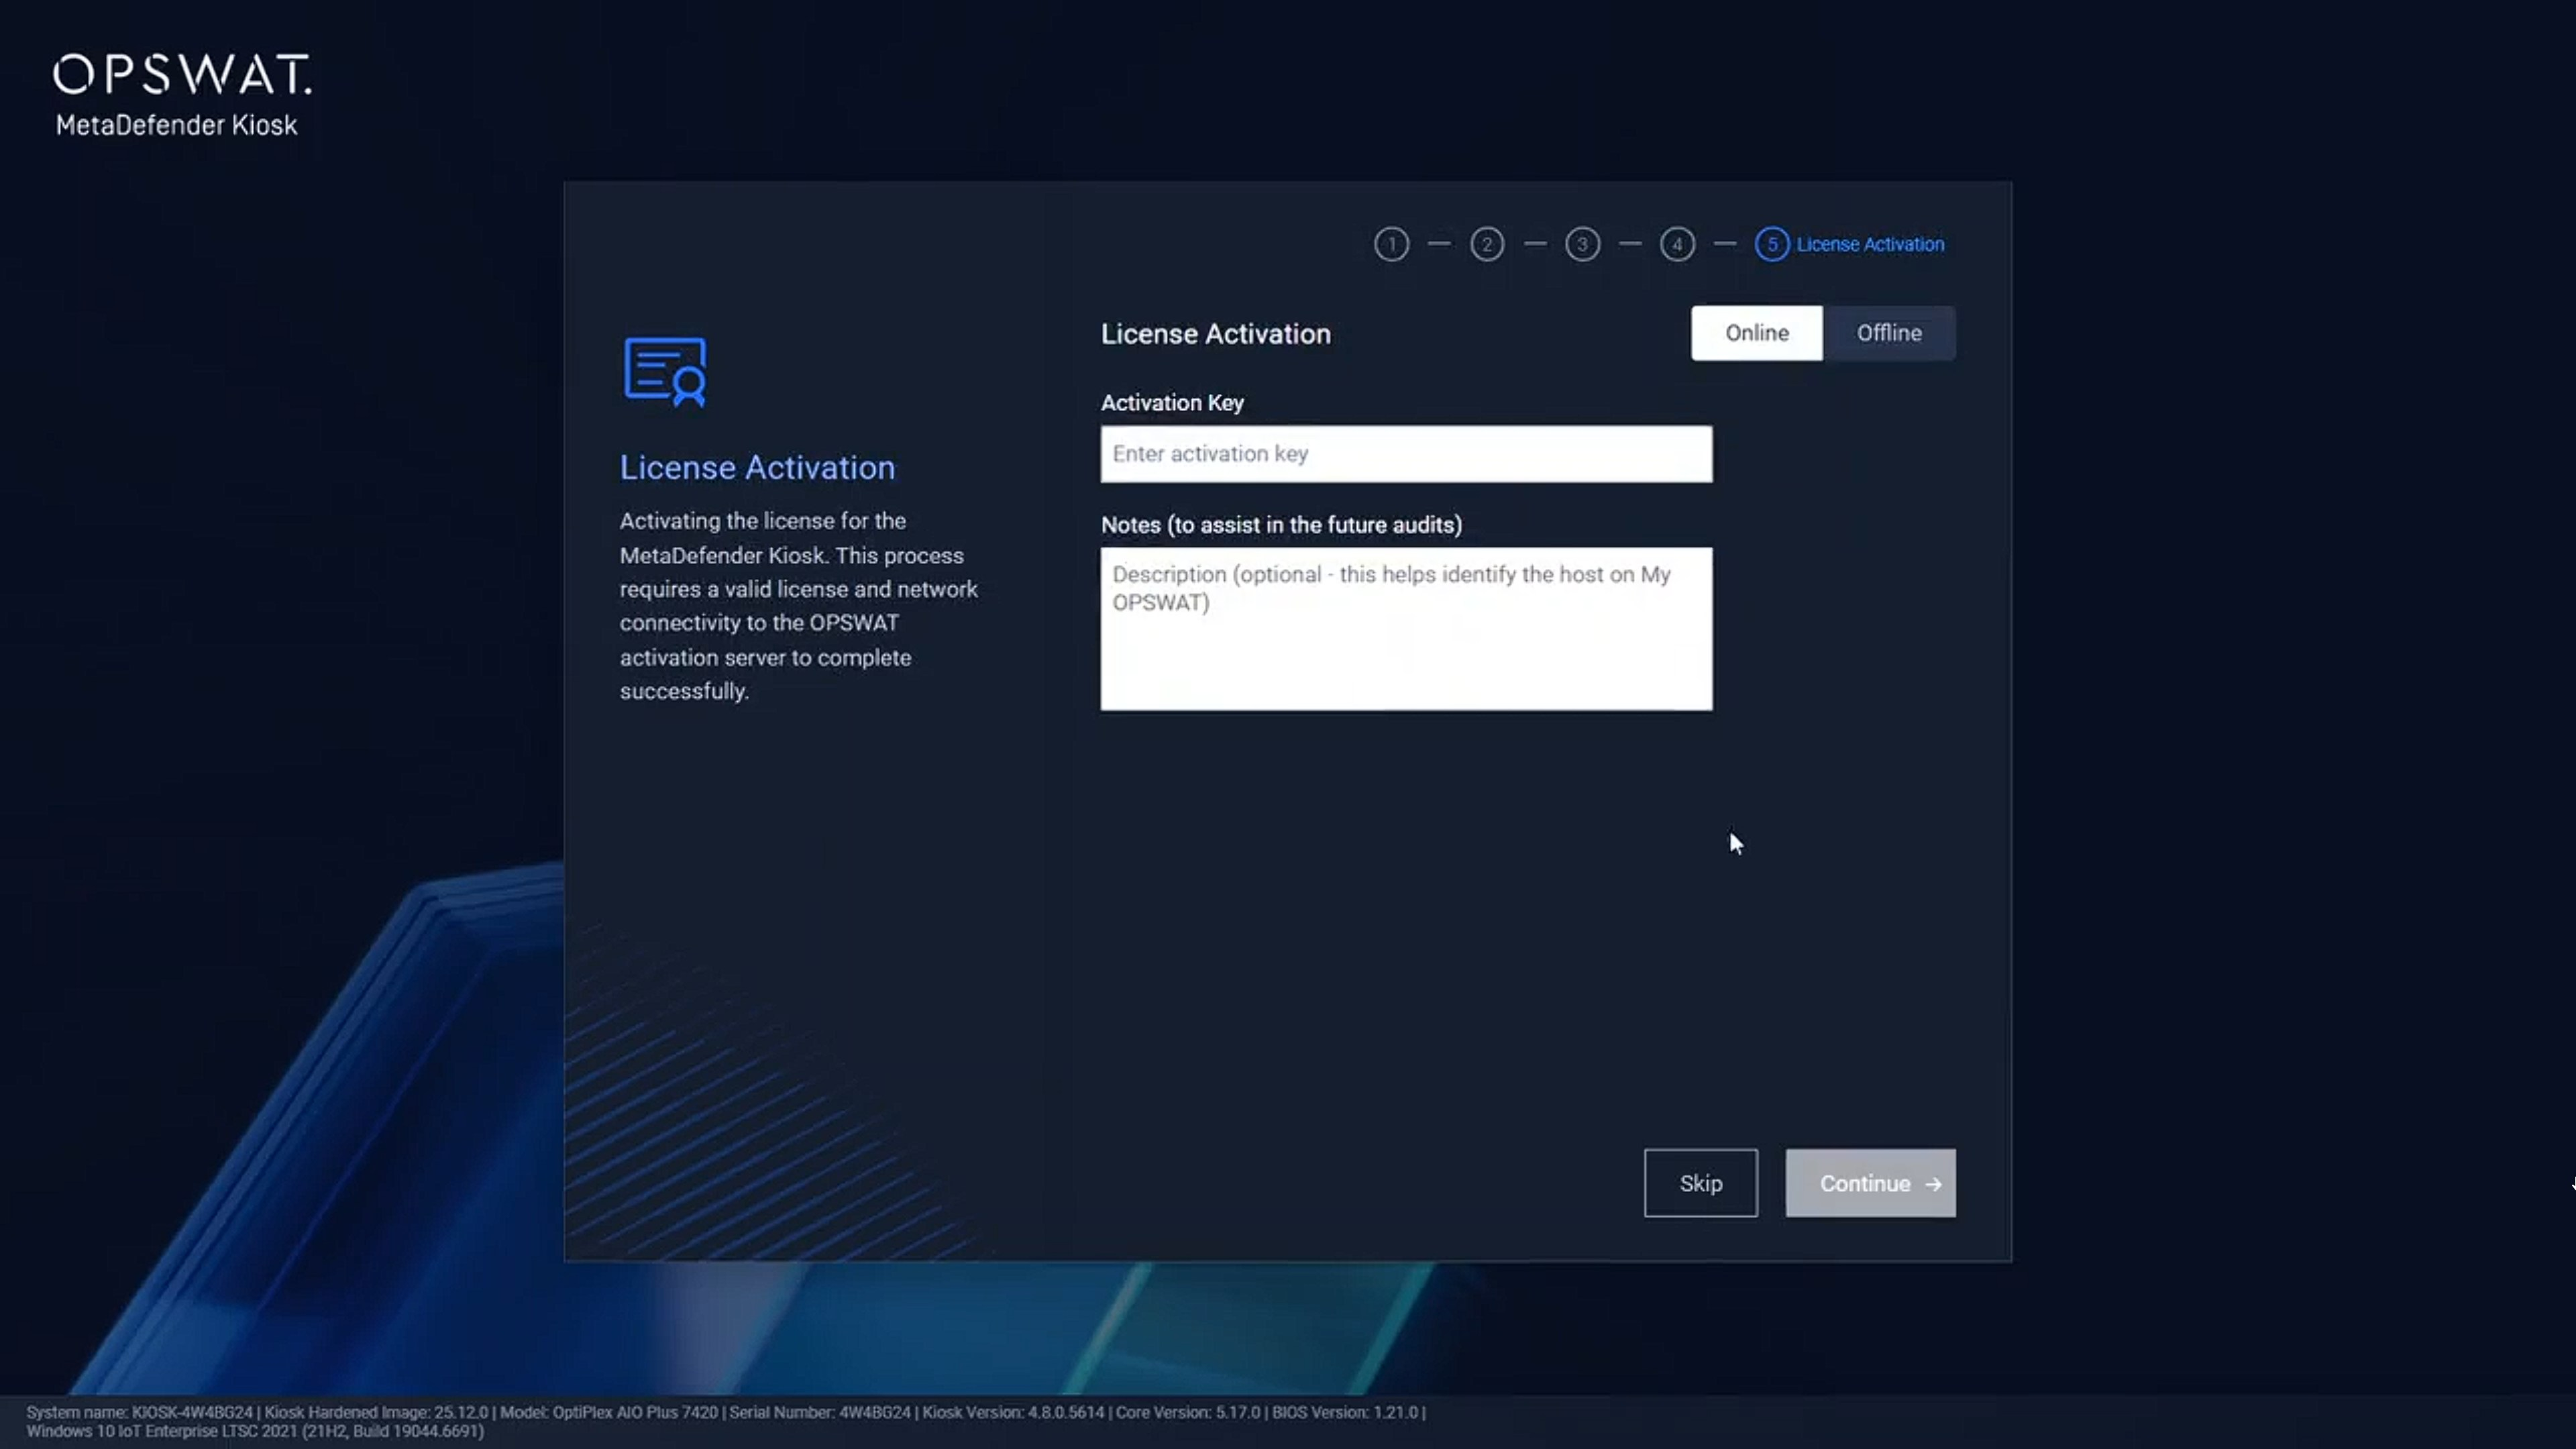Switch to Offline activation mode
Viewport: 2576px width, 1449px height.
pos(1888,333)
